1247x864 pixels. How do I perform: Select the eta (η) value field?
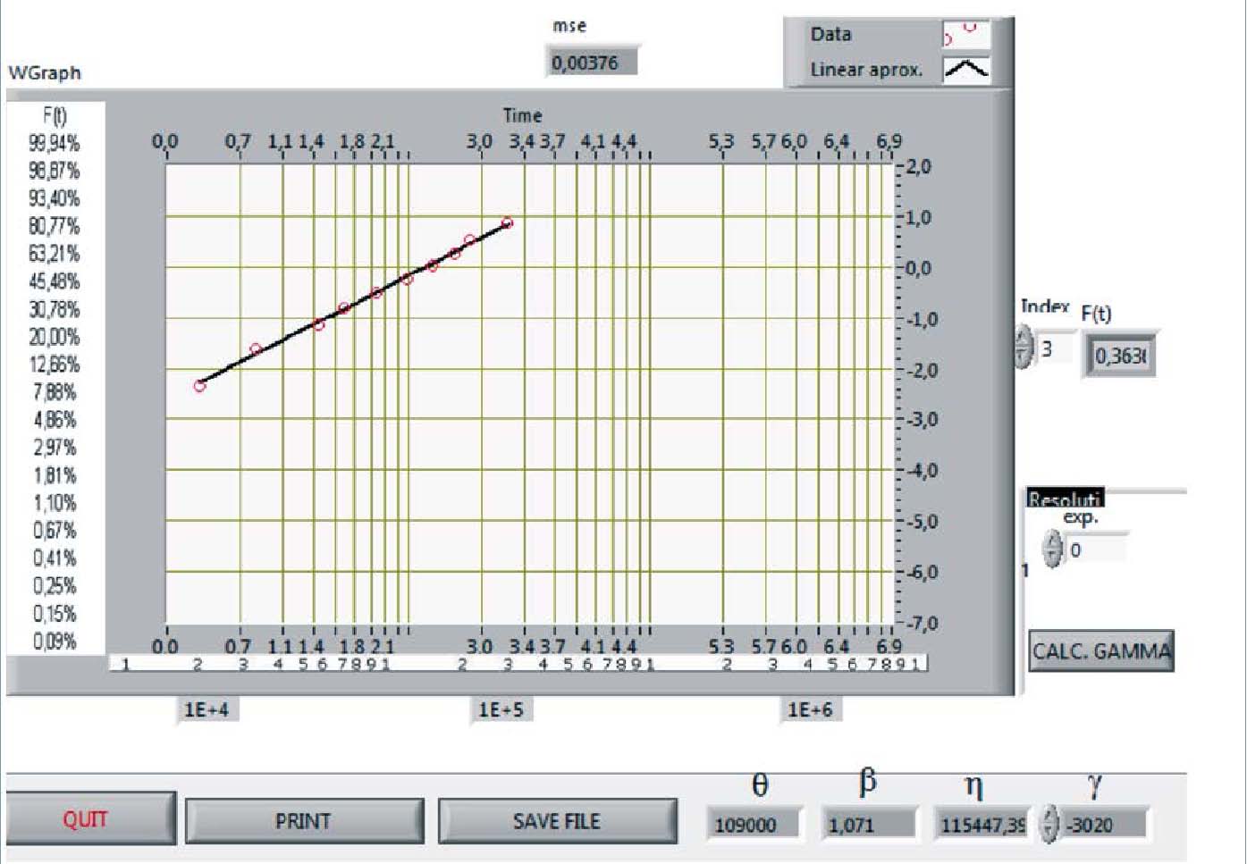[x=981, y=824]
